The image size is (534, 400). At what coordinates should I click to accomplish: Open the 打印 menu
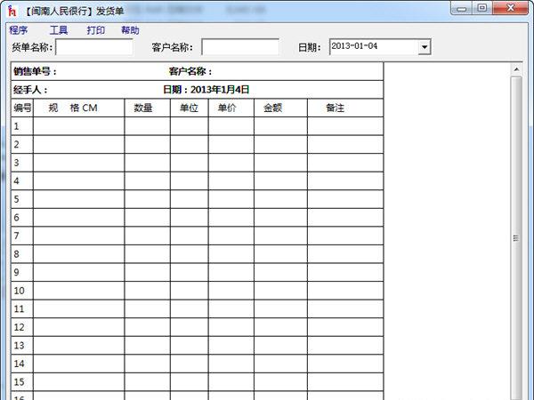point(95,30)
